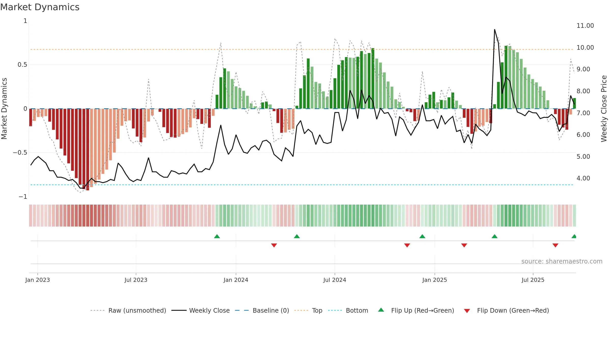Click the Flip Down triangle after Jul 2025
Image resolution: width=611 pixels, height=344 pixels.
pyautogui.click(x=556, y=245)
